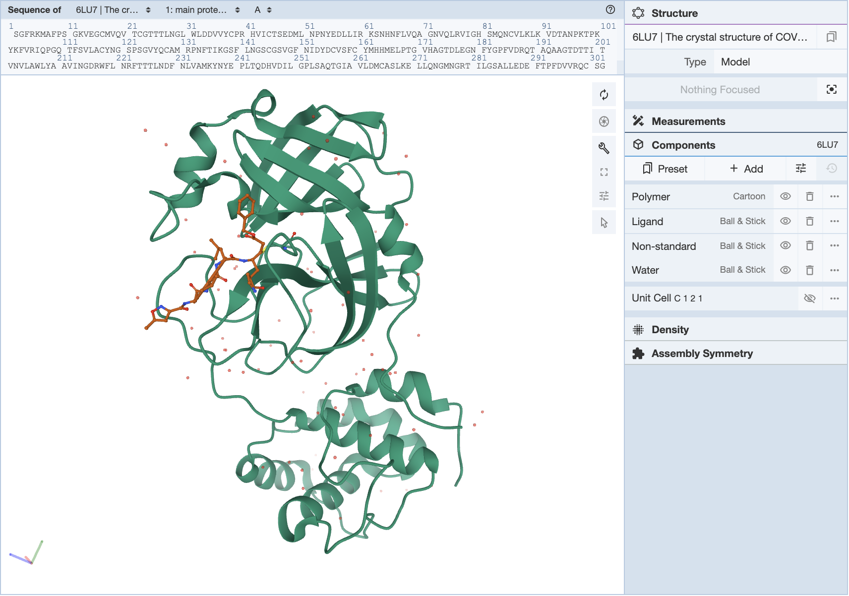Open more options for Non-standard component
This screenshot has width=849, height=596.
834,246
